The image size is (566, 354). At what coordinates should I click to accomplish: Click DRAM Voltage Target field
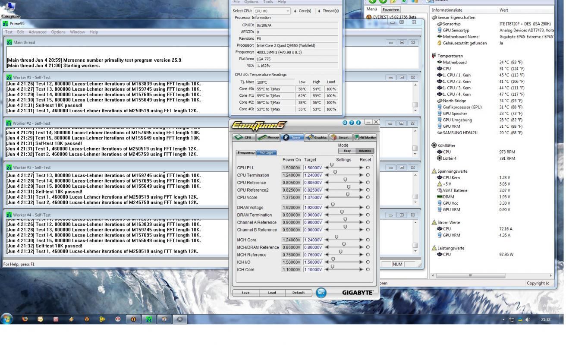(x=313, y=208)
